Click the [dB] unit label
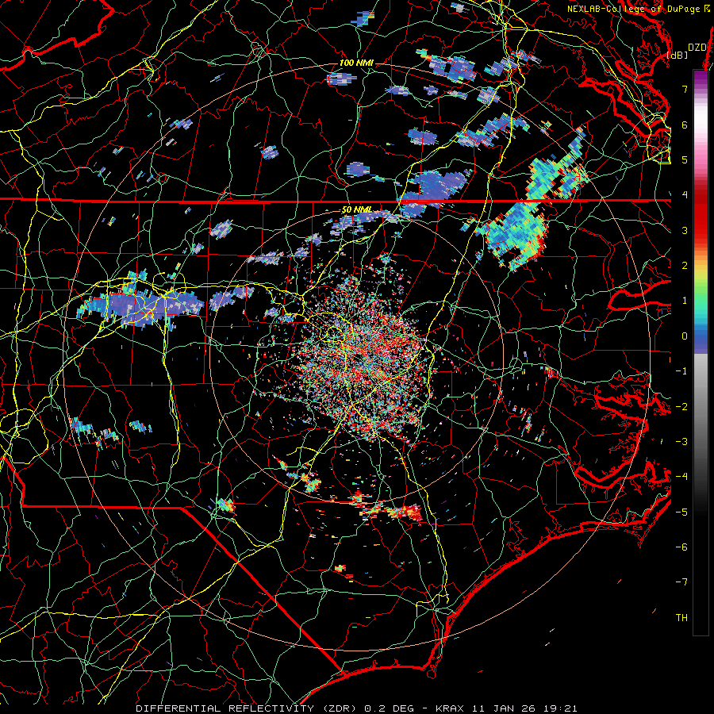Image resolution: width=714 pixels, height=714 pixels. pyautogui.click(x=678, y=55)
